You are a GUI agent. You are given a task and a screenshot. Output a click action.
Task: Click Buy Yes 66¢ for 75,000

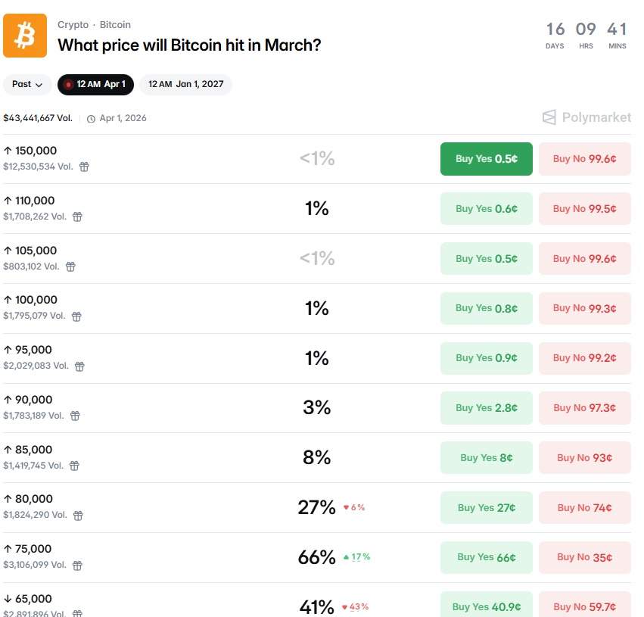[486, 557]
